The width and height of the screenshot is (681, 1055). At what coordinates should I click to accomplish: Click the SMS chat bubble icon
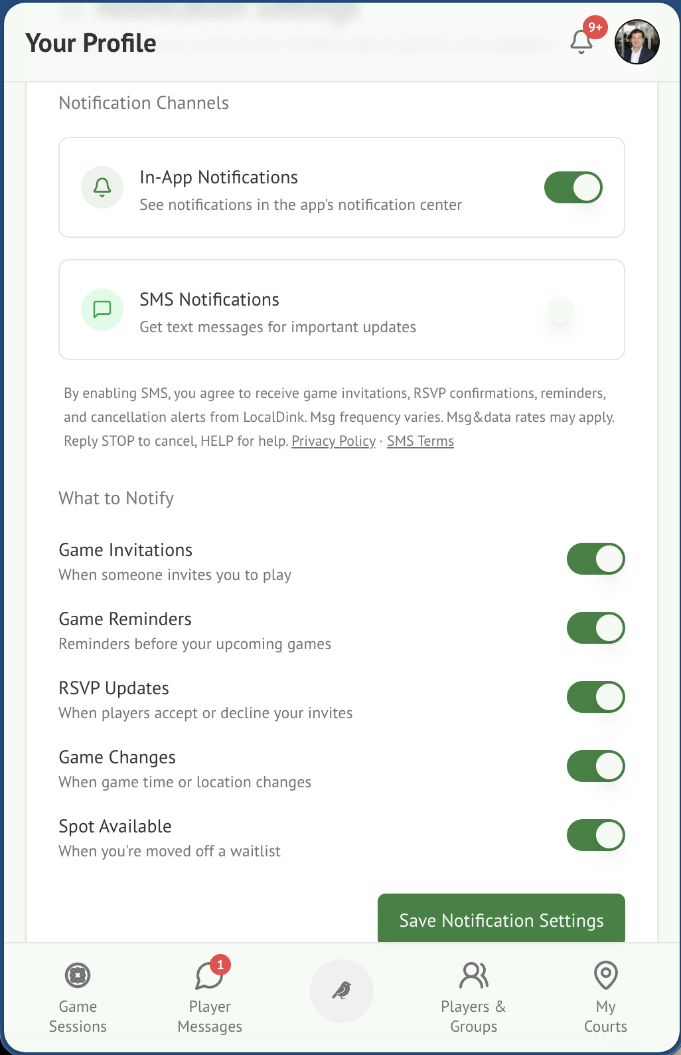click(102, 310)
